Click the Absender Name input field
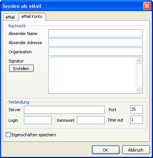 click(x=95, y=34)
